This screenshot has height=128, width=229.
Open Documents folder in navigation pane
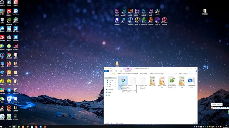(x=110, y=85)
